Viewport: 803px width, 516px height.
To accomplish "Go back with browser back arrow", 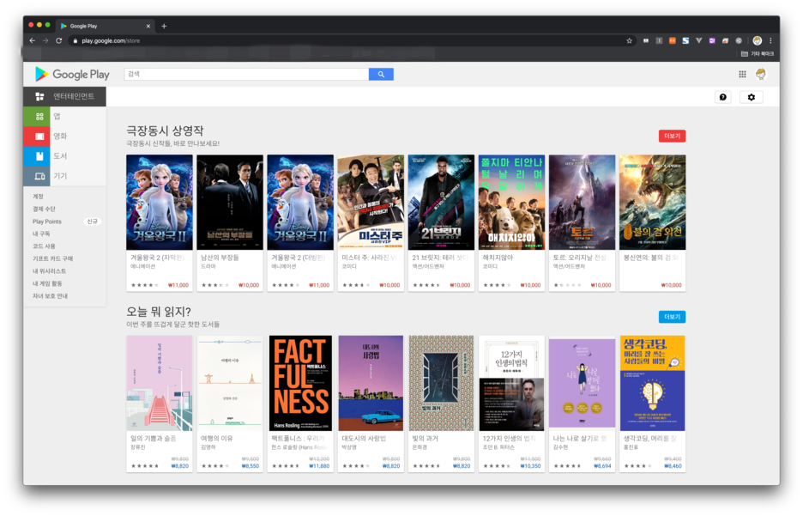I will (33, 40).
